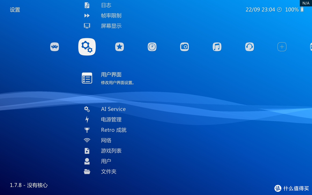Select the Settings gears tab icon

(87, 47)
